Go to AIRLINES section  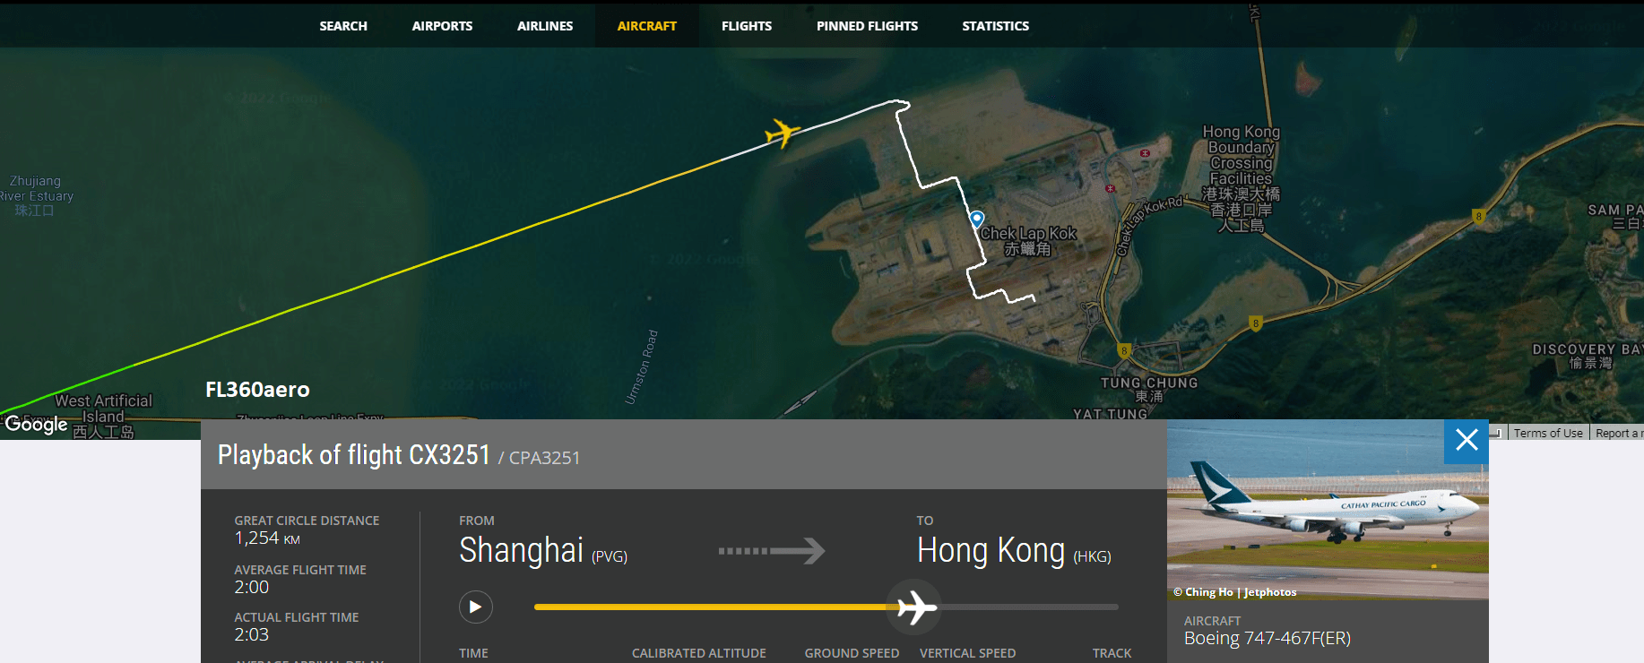coord(545,26)
